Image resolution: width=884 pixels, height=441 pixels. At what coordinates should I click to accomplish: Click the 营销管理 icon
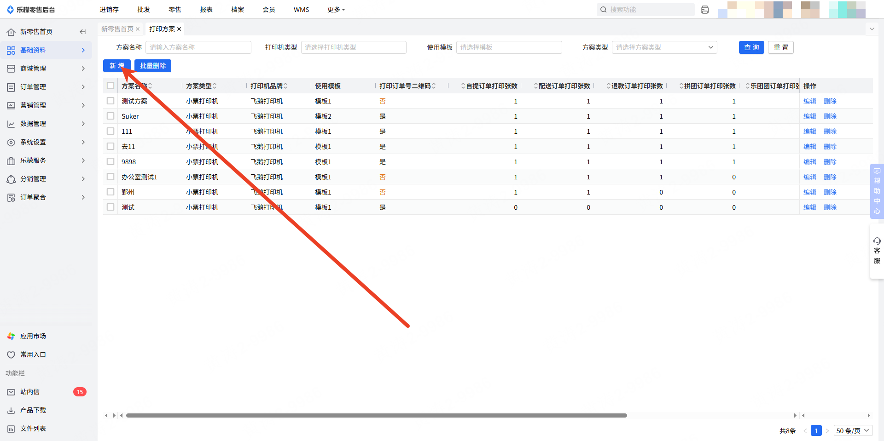11,105
